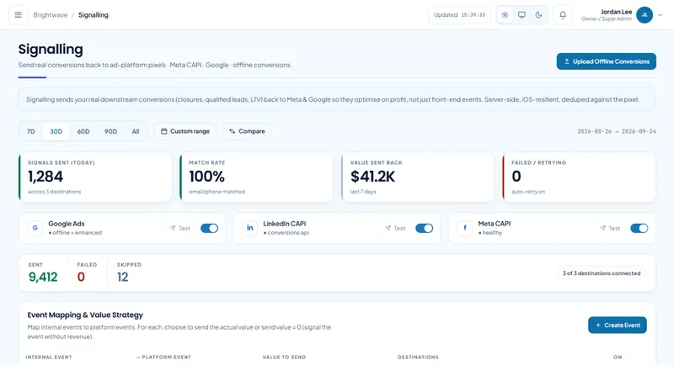
Task: Select the 7D range tab
Action: [x=31, y=131]
